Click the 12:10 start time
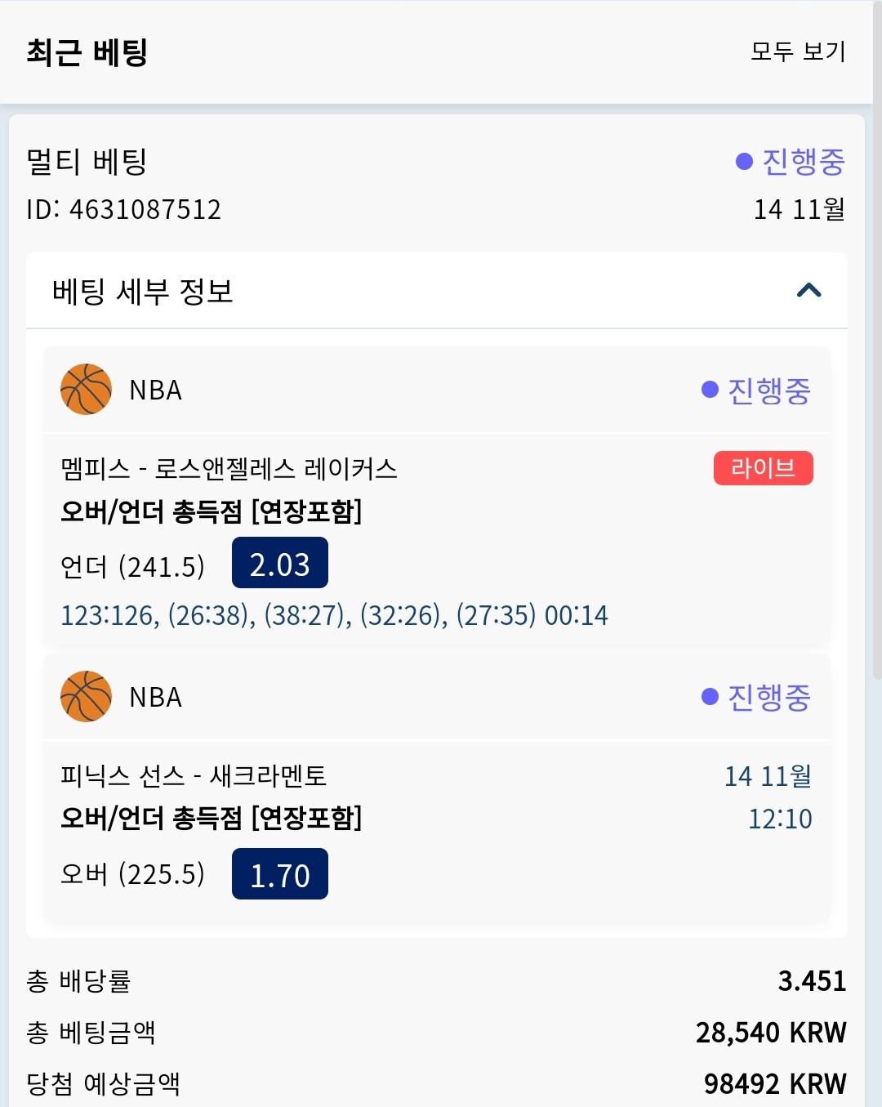Screen dimensions: 882x1107 [780, 819]
